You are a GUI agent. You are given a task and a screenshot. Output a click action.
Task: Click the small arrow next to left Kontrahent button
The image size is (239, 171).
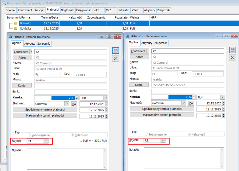[x=31, y=52]
